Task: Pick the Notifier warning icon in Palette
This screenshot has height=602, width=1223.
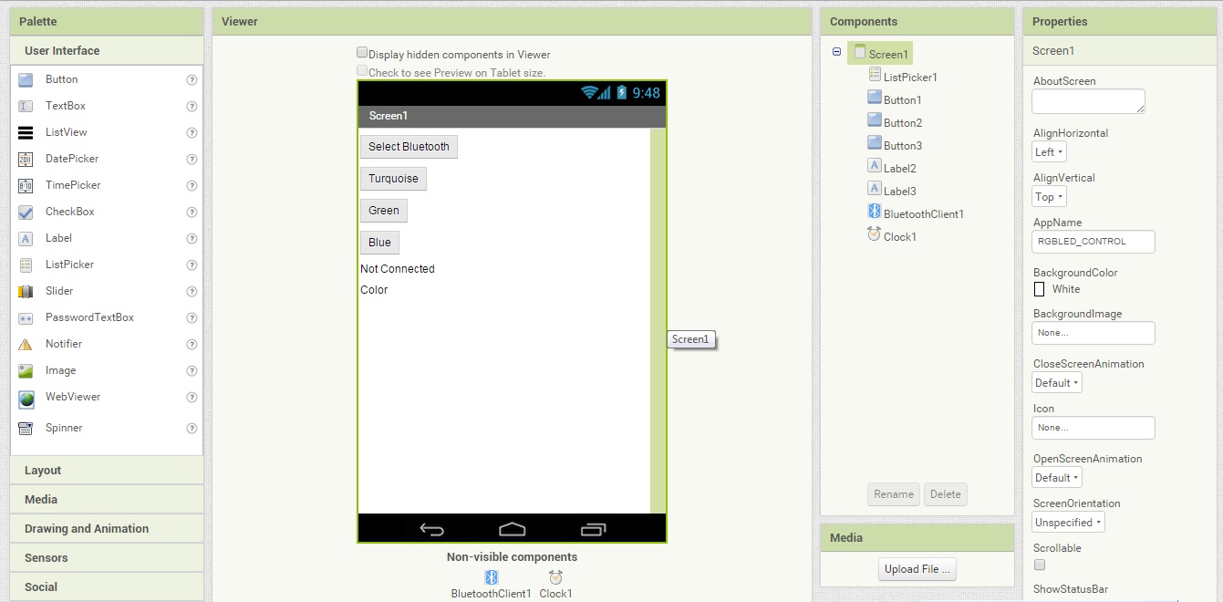Action: click(26, 344)
